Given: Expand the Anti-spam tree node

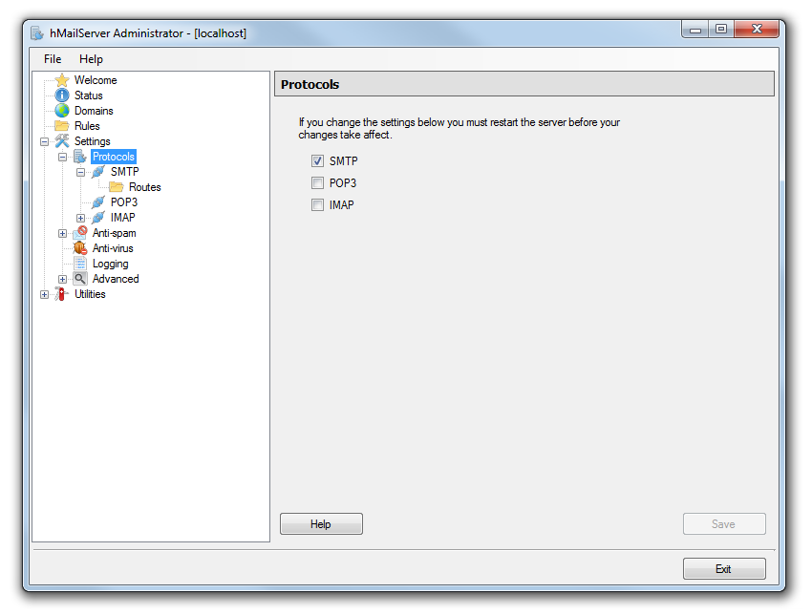Looking at the screenshot, I should [x=62, y=233].
